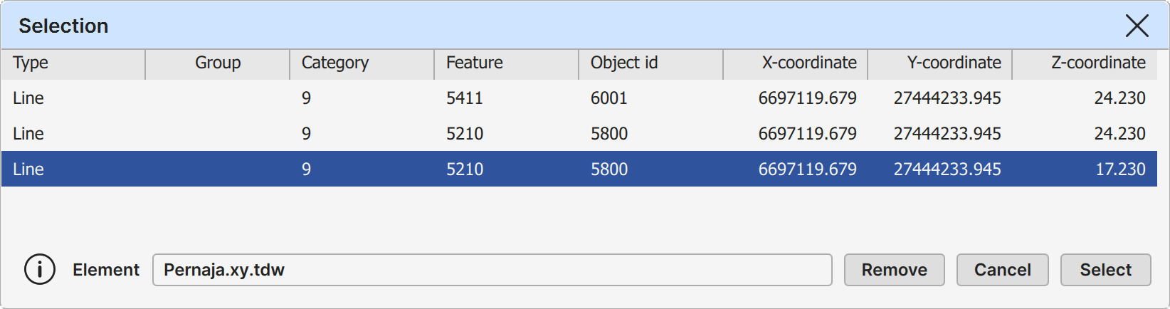Viewport: 1170px width, 309px height.
Task: Sort by the Z-coordinate column header
Action: pos(1084,63)
